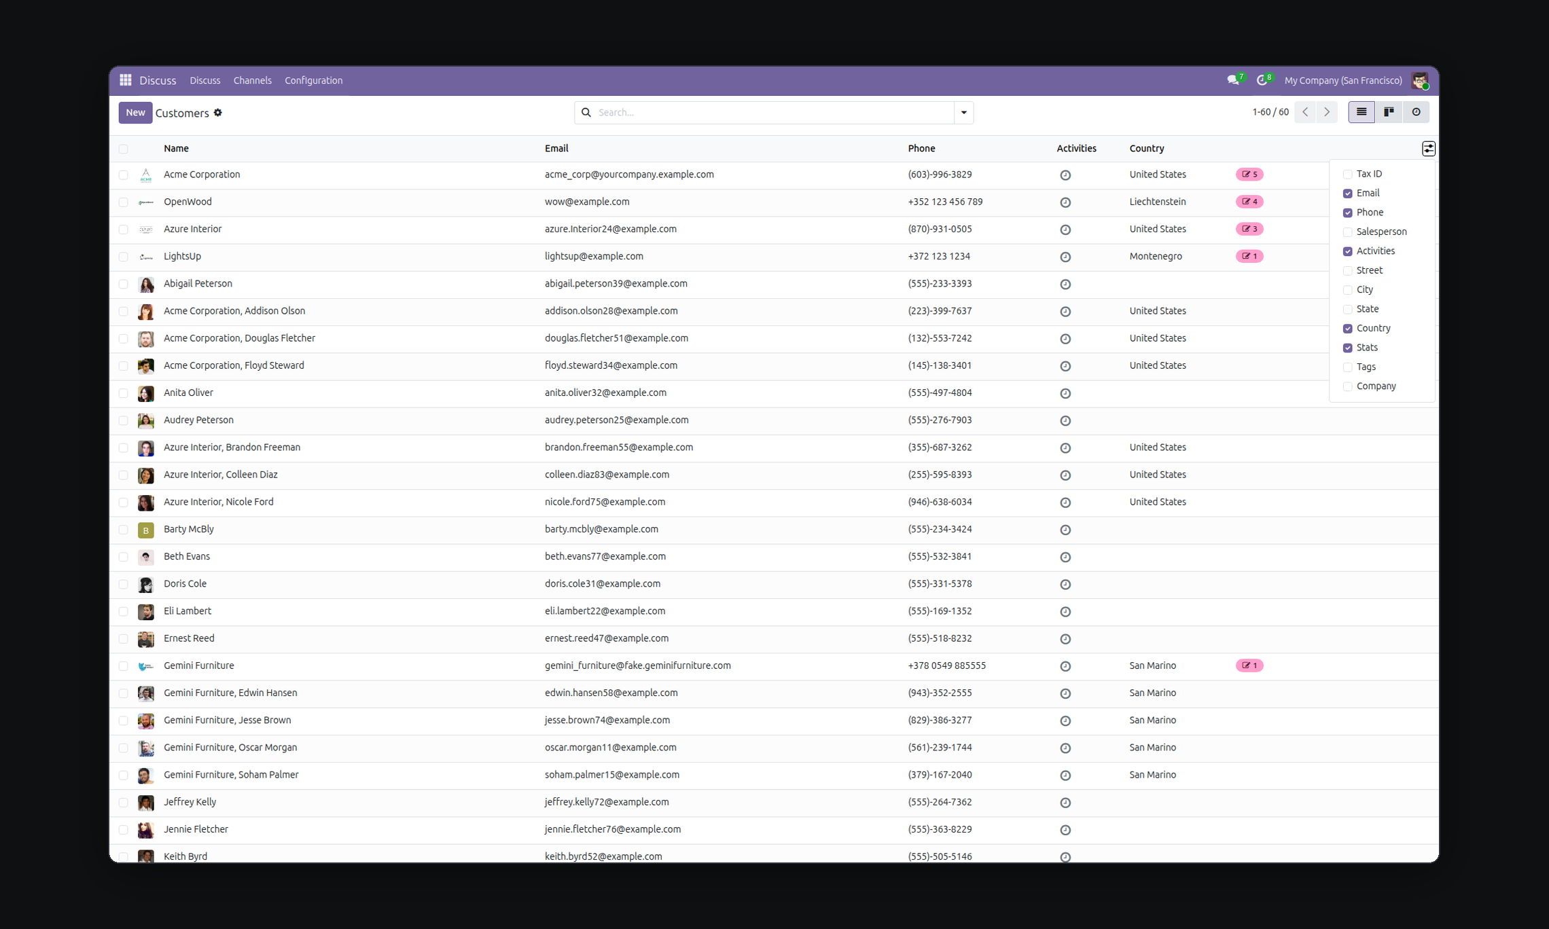Click the activity clock icon for Barty McBly

tap(1065, 530)
